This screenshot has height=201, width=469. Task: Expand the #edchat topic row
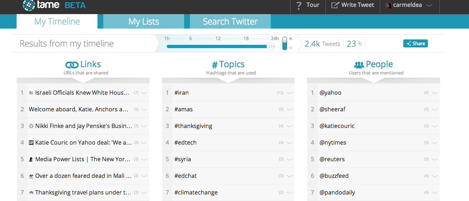pyautogui.click(x=289, y=176)
